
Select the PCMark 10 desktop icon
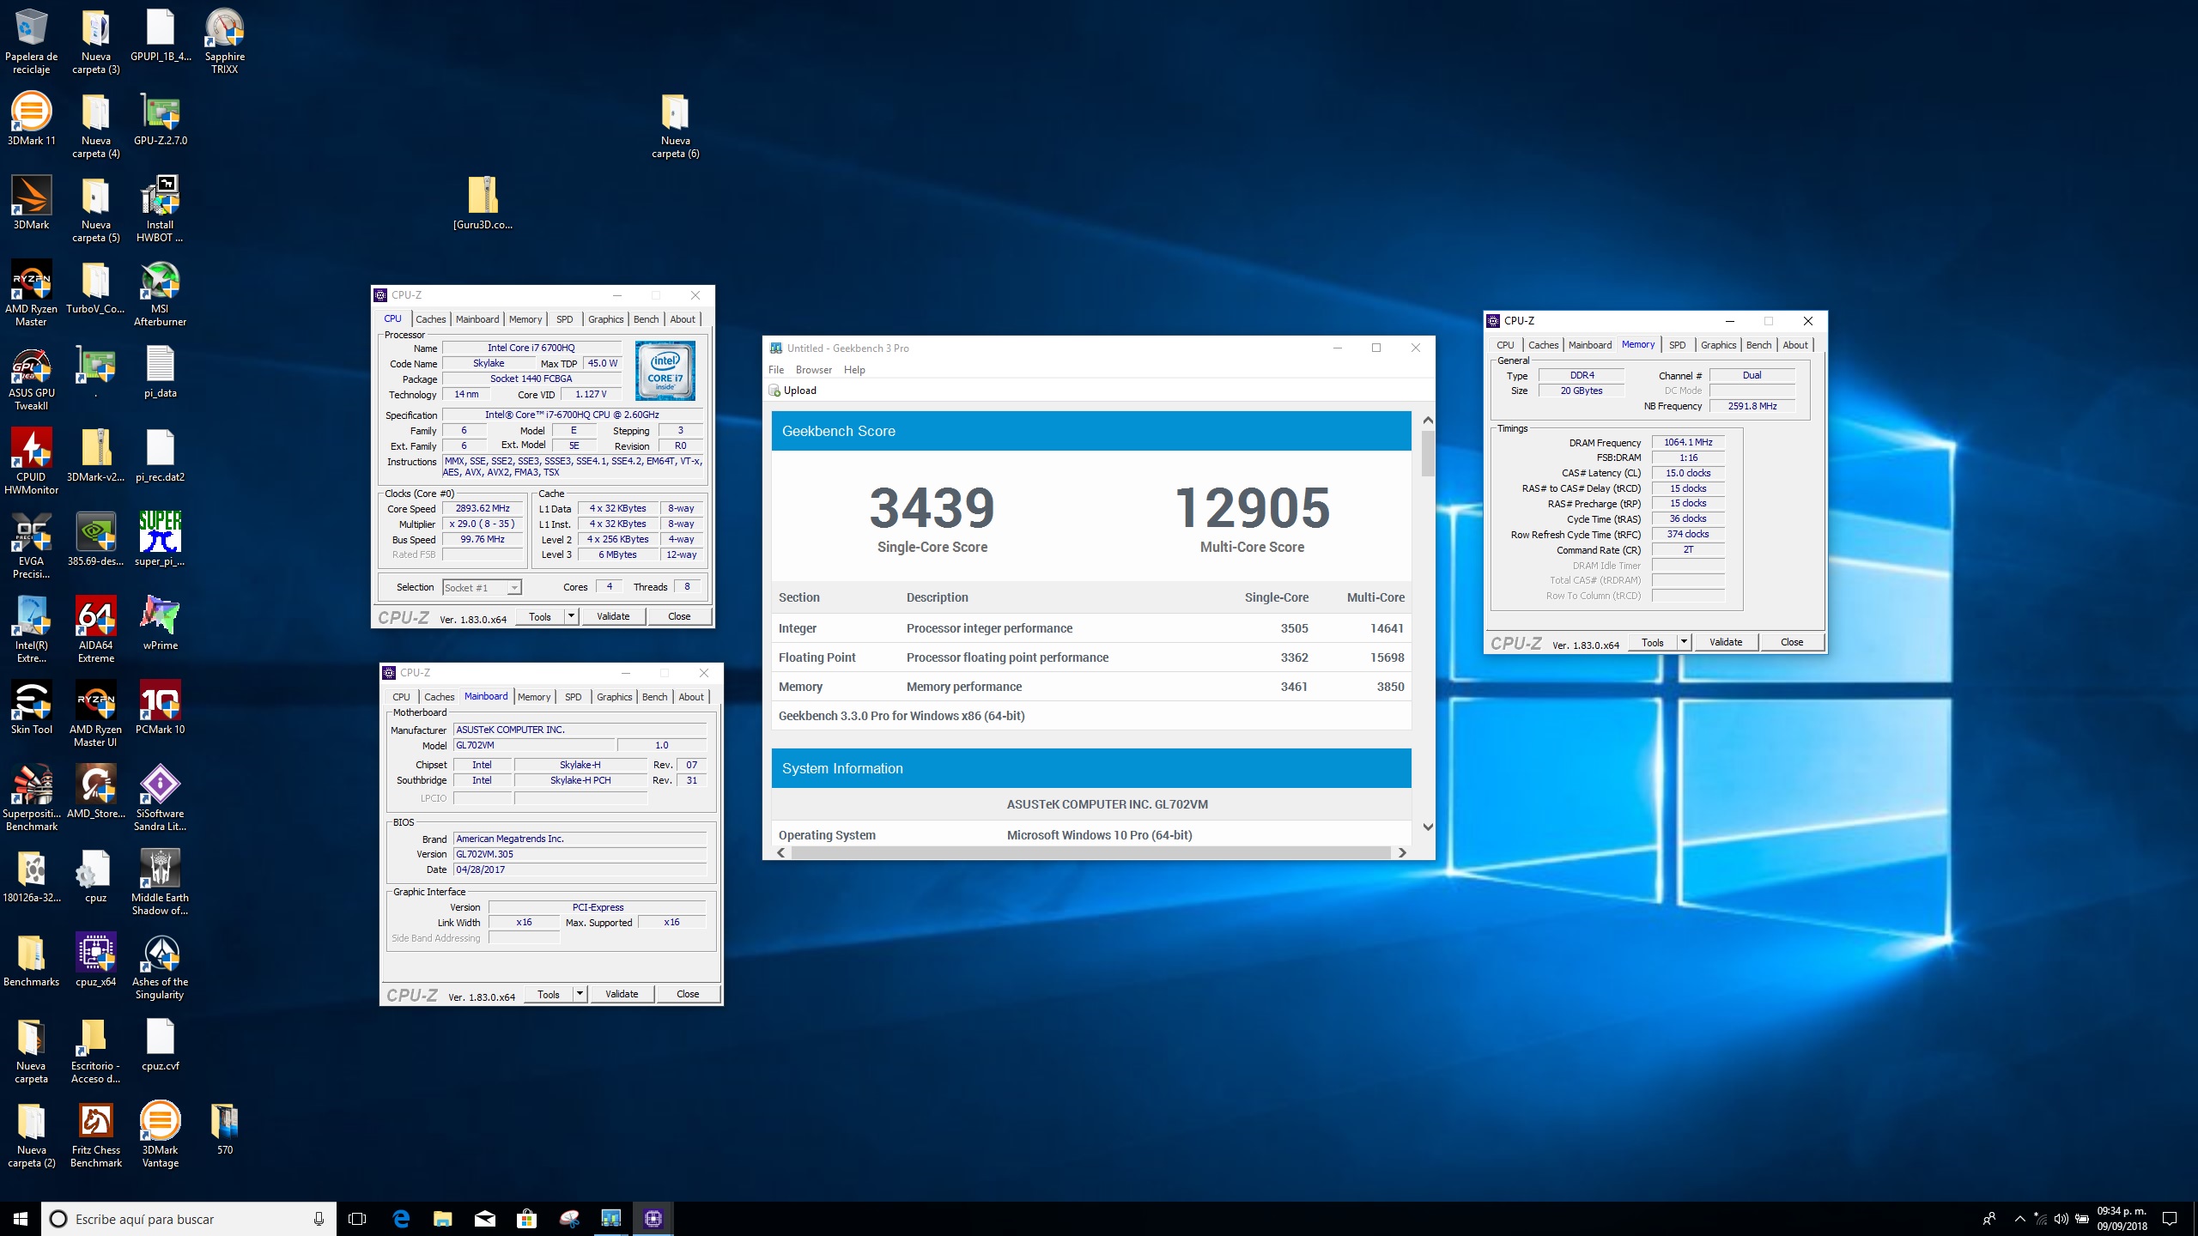tap(160, 708)
